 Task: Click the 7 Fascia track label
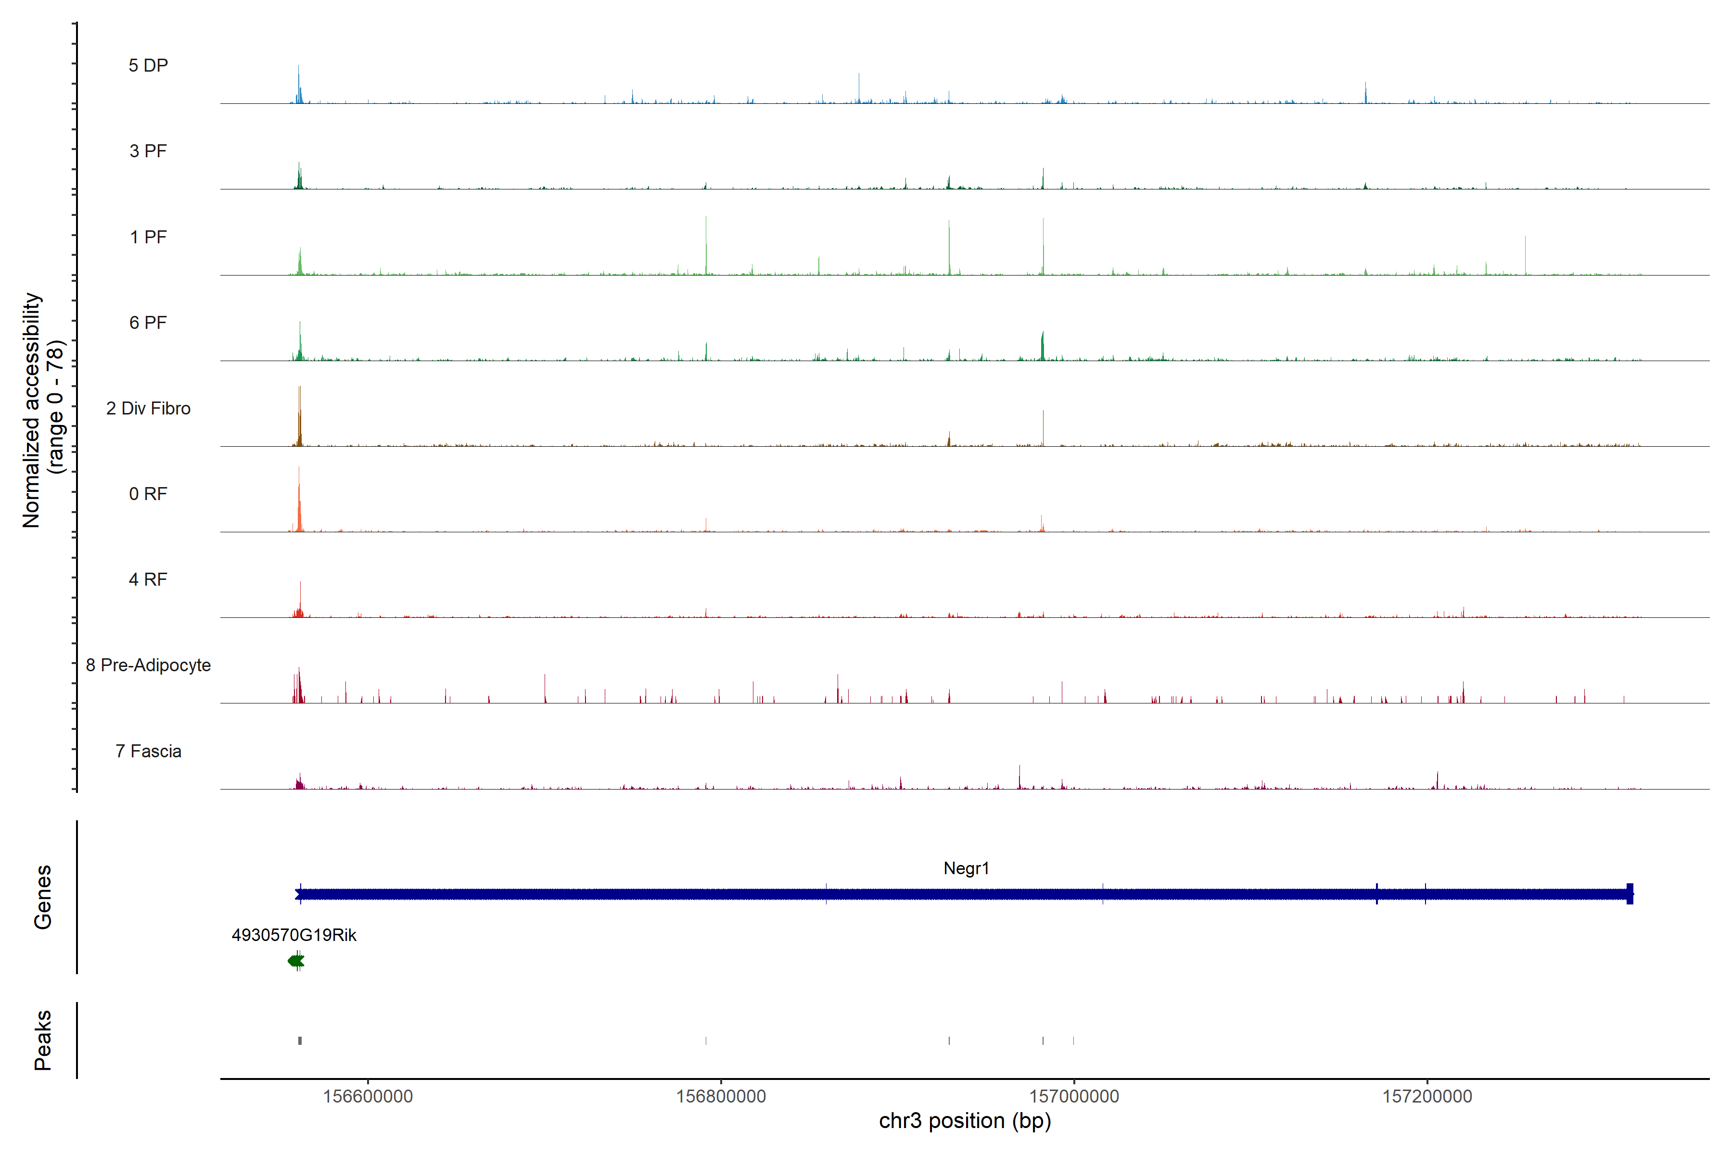click(x=148, y=751)
